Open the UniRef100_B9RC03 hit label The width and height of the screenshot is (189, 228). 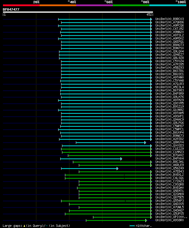pos(170,19)
